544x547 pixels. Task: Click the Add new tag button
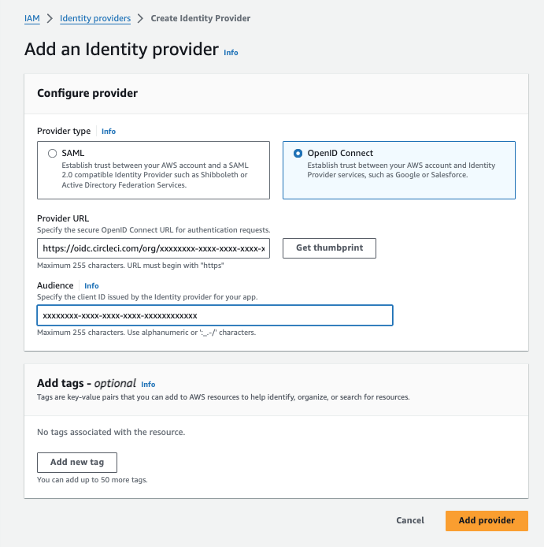point(77,463)
